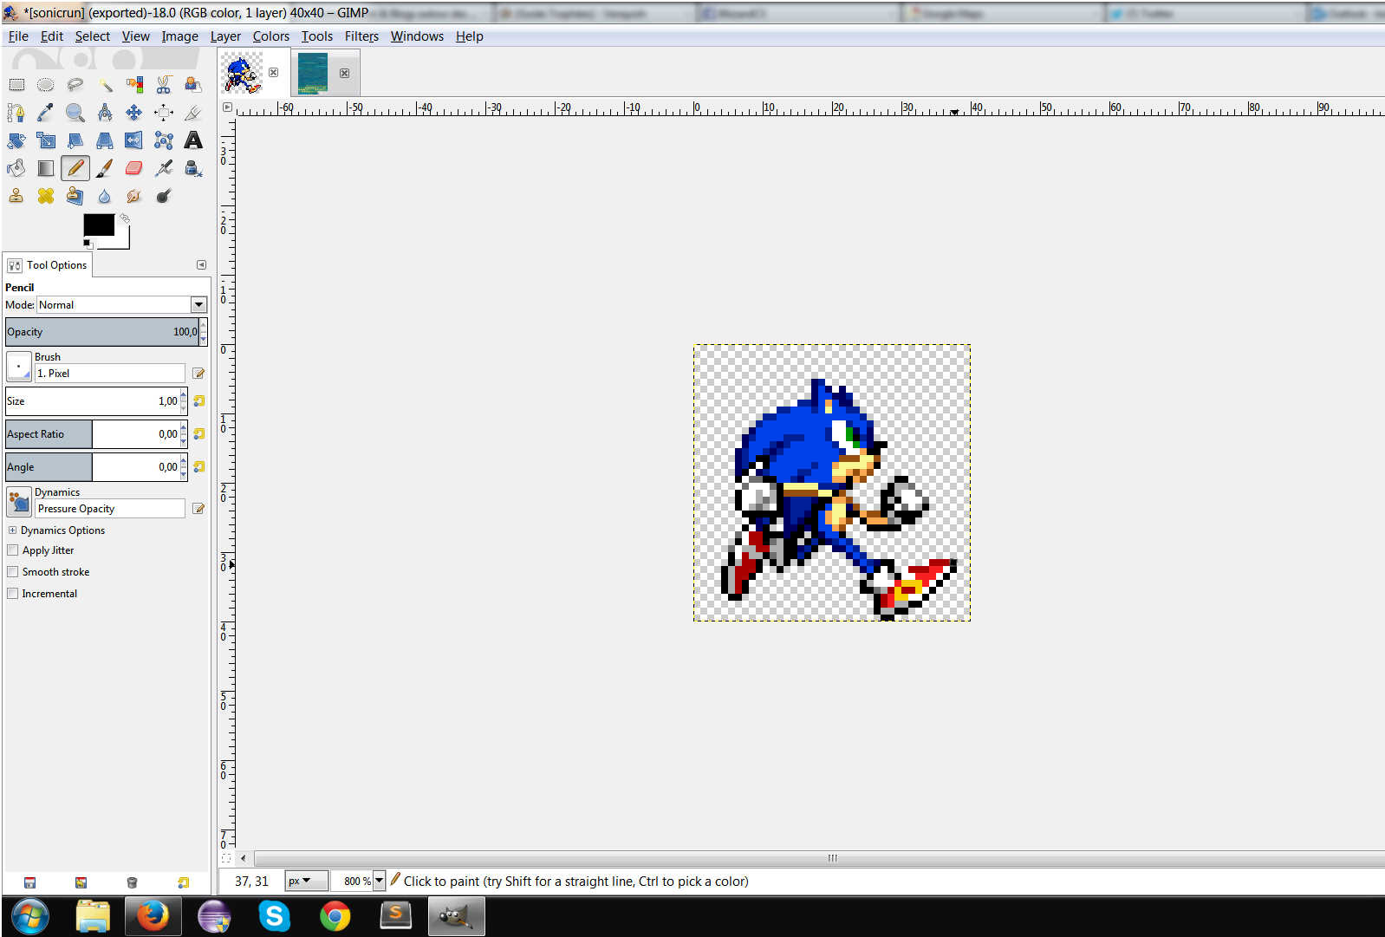Image resolution: width=1385 pixels, height=937 pixels.
Task: Check the Incremental option
Action: 13,594
